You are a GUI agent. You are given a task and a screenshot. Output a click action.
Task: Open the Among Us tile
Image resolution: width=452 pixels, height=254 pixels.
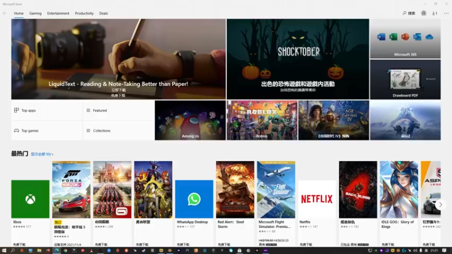coord(190,120)
